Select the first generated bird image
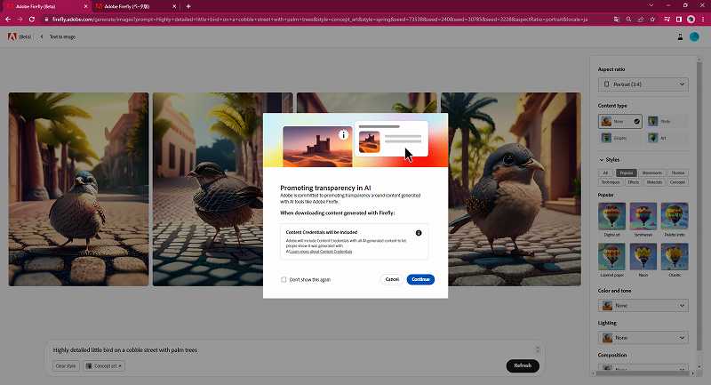 [x=78, y=189]
